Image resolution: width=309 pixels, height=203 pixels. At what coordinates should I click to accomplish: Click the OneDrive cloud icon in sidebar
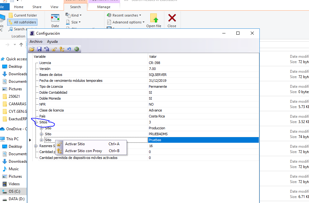click(2, 129)
